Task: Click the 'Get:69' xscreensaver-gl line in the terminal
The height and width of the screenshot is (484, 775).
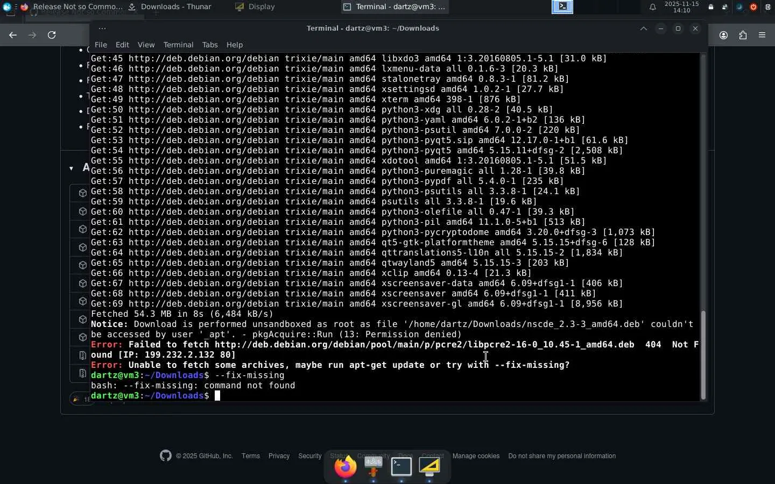Action: coord(357,304)
